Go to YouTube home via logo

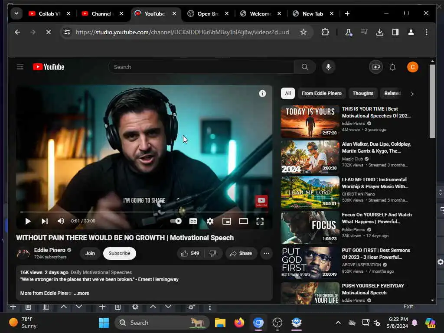[x=49, y=67]
